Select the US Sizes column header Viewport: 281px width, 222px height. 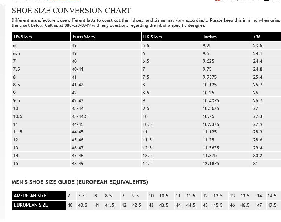(x=41, y=37)
